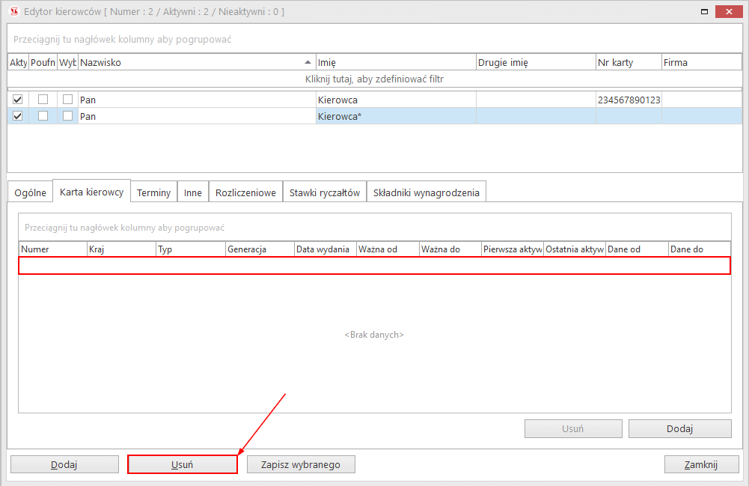Viewport: 749px width, 486px height.
Task: Click the highlighted Usuń button
Action: click(x=183, y=464)
